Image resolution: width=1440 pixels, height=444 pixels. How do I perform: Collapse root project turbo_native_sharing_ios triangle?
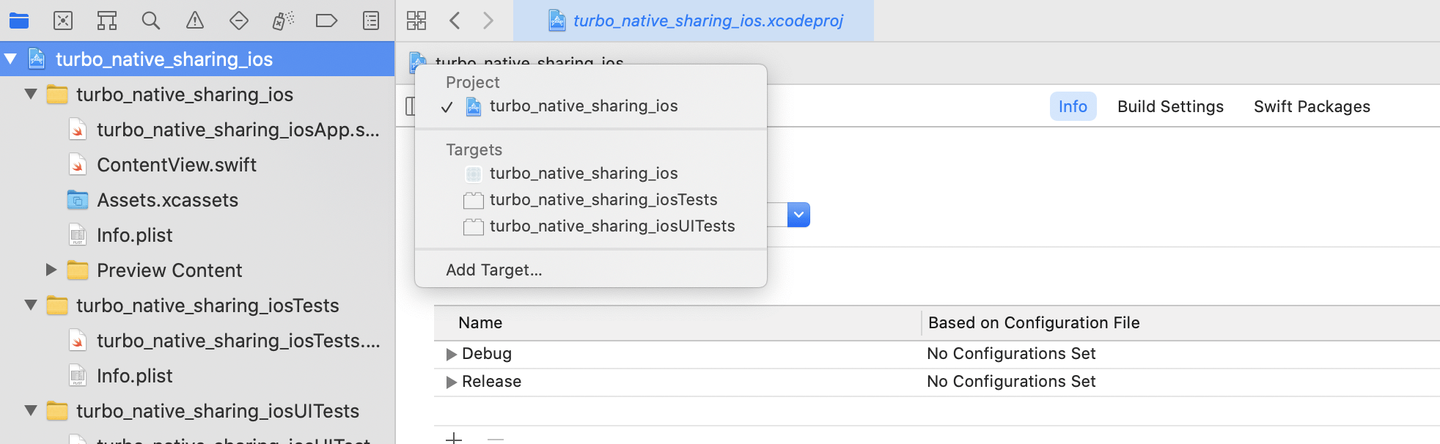11,59
